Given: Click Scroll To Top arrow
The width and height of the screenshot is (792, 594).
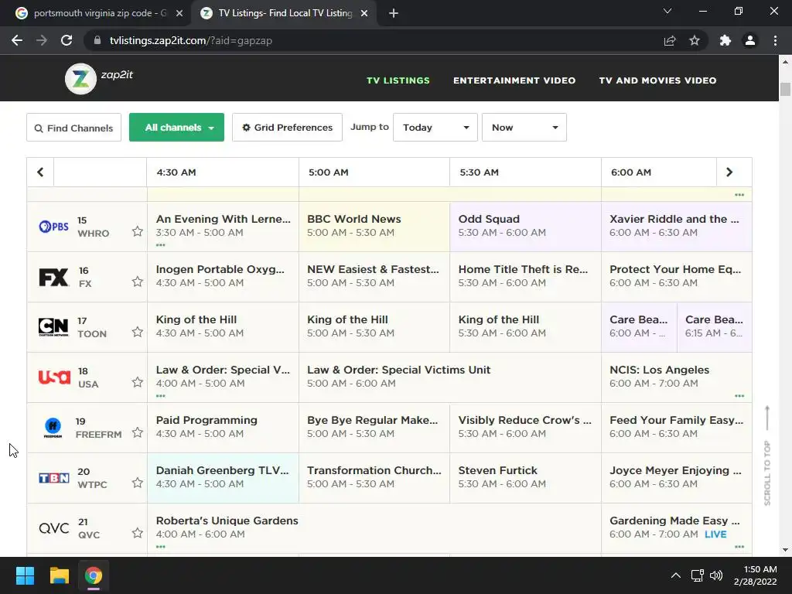Looking at the screenshot, I should [x=767, y=418].
